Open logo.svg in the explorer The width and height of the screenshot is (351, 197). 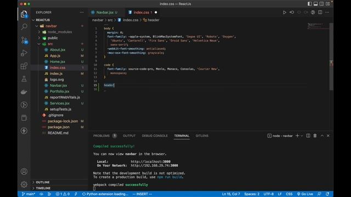click(57, 79)
